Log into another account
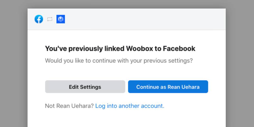Image resolution: width=254 pixels, height=127 pixels. [x=130, y=106]
